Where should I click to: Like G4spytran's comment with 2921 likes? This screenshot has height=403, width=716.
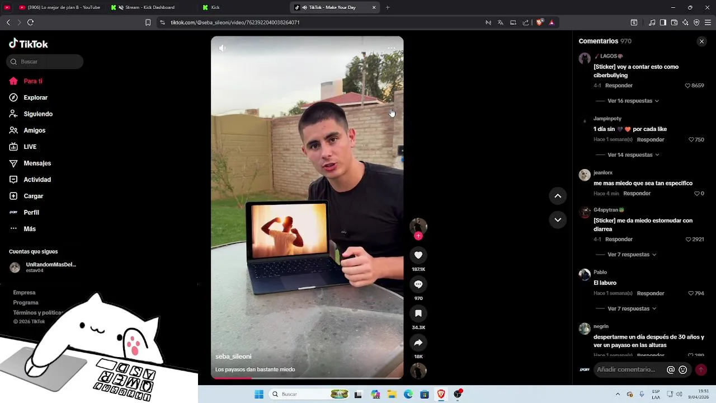(688, 240)
